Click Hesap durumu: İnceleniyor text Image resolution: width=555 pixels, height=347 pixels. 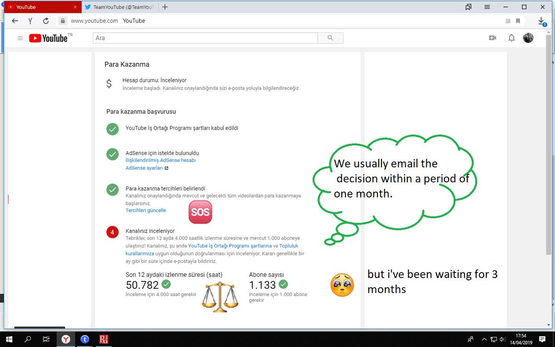(154, 80)
